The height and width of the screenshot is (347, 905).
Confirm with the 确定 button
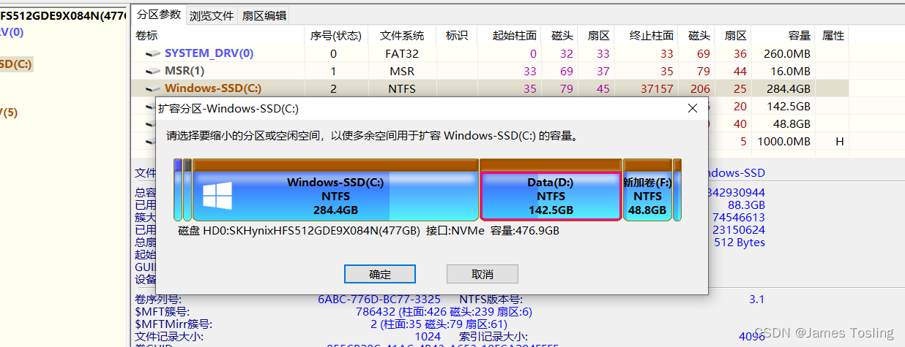pos(380,274)
